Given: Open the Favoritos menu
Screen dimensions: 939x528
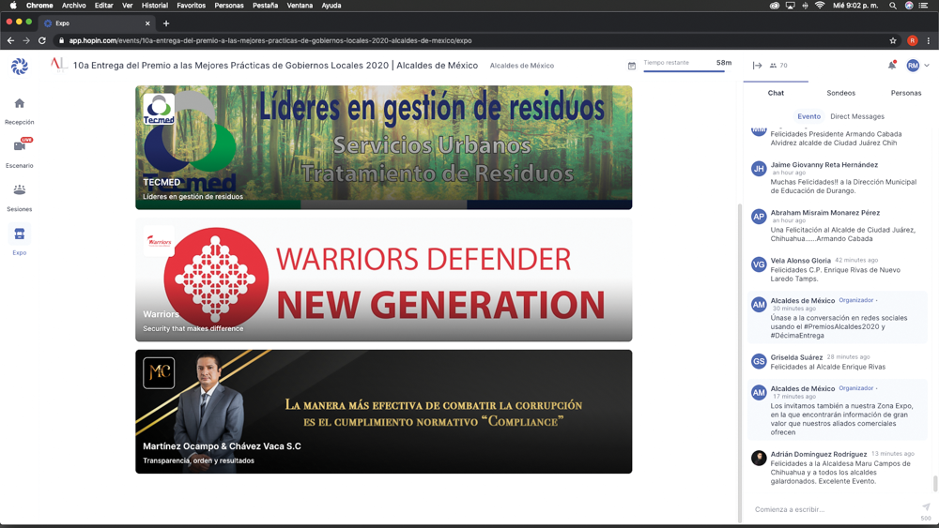Looking at the screenshot, I should 191,6.
